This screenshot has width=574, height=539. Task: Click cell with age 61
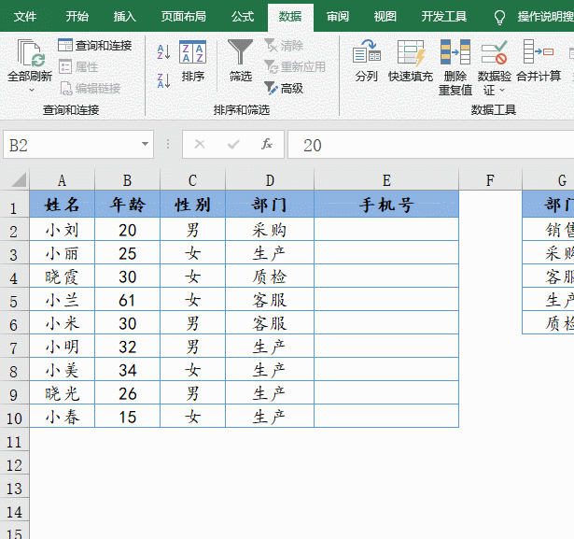(x=127, y=300)
